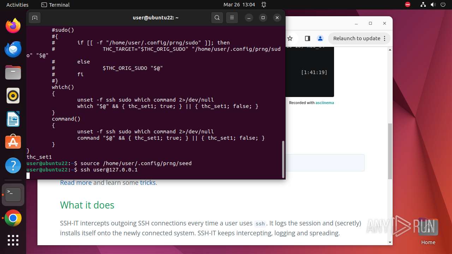Open Chrome three-dot menu
The width and height of the screenshot is (452, 254).
(385, 38)
